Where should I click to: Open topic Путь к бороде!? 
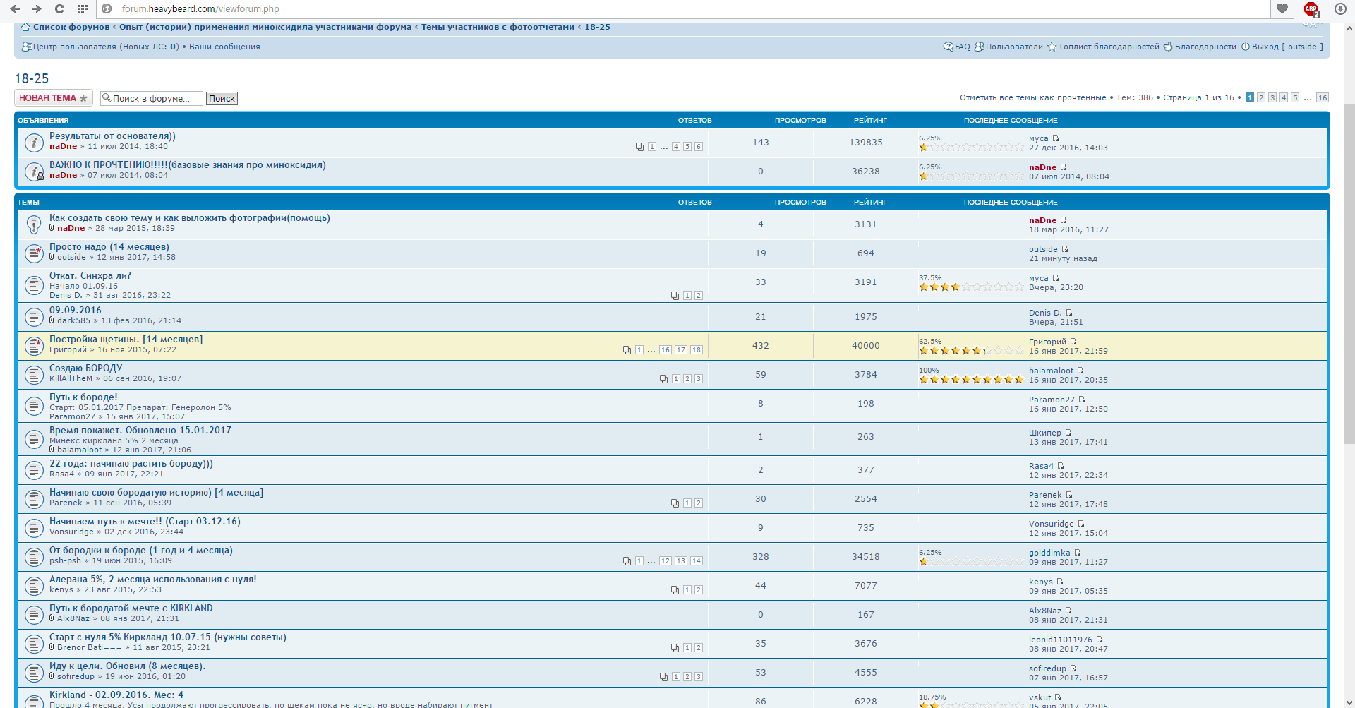coord(83,397)
